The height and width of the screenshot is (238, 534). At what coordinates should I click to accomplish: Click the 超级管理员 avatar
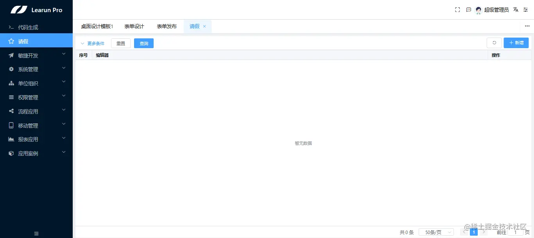pos(478,9)
